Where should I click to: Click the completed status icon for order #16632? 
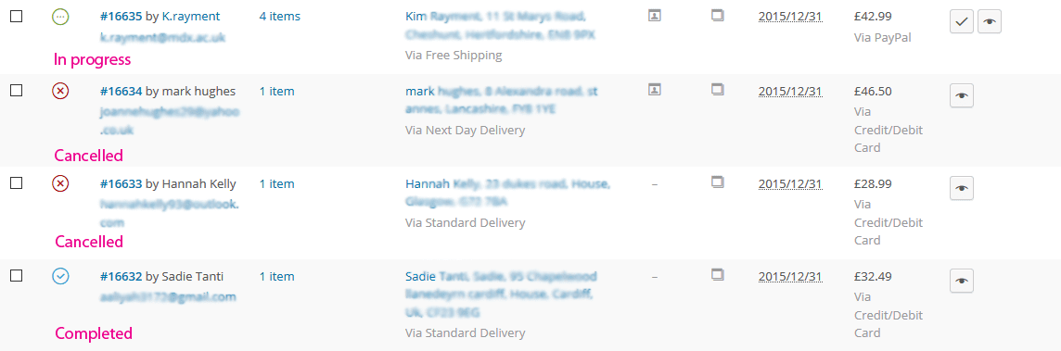pyautogui.click(x=60, y=277)
